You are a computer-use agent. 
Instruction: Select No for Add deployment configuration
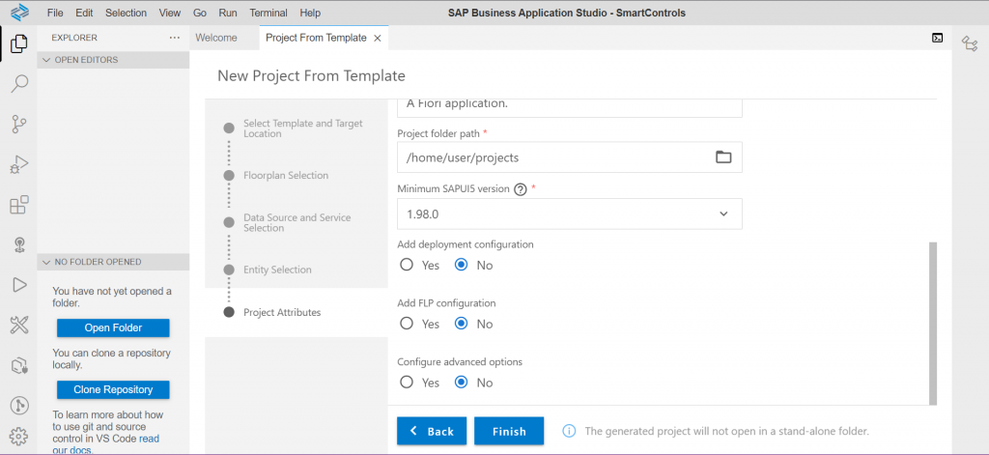[462, 265]
